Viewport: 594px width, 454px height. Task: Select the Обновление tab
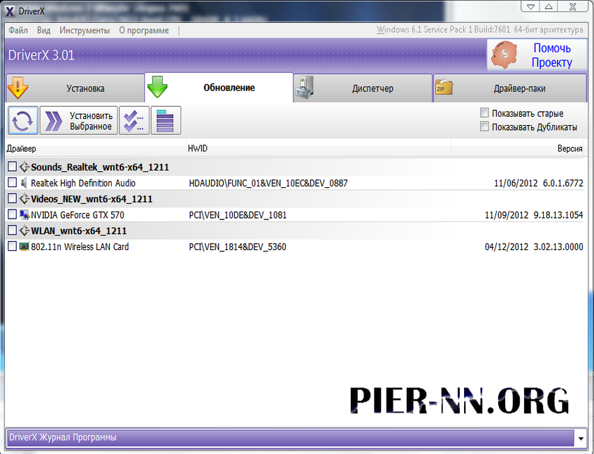[x=219, y=87]
